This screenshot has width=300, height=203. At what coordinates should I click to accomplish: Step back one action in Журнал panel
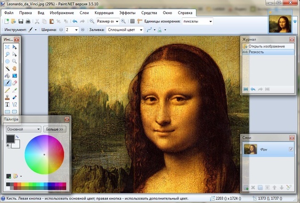[253, 89]
